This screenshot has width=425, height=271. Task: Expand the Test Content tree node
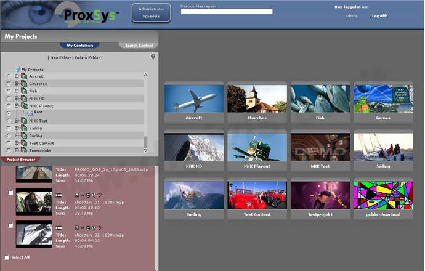17,143
